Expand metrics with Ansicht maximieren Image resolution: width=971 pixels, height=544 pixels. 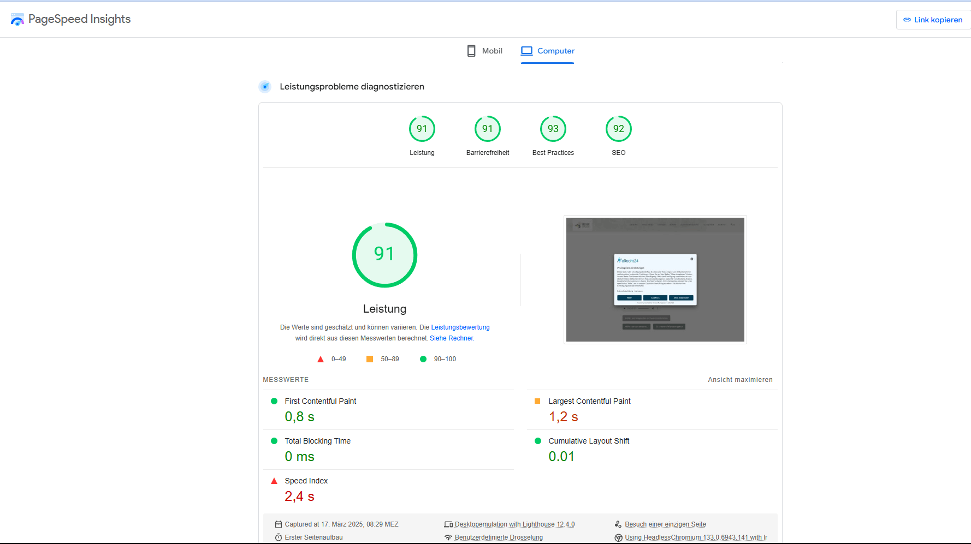click(740, 380)
